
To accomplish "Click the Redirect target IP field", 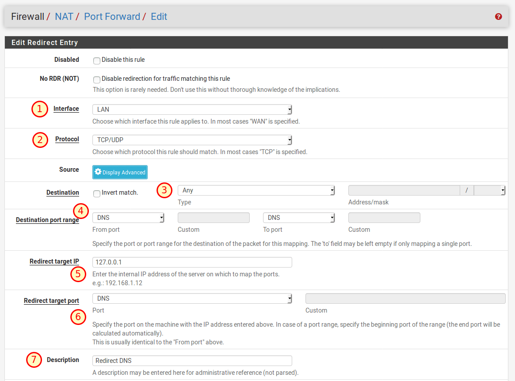I will click(192, 262).
